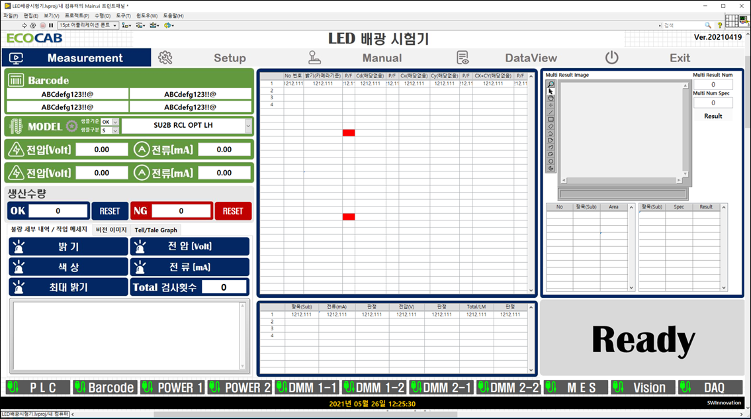Screen dimensions: 751x419
Task: Expand the 샘플기준 OK dropdown
Action: click(x=115, y=122)
